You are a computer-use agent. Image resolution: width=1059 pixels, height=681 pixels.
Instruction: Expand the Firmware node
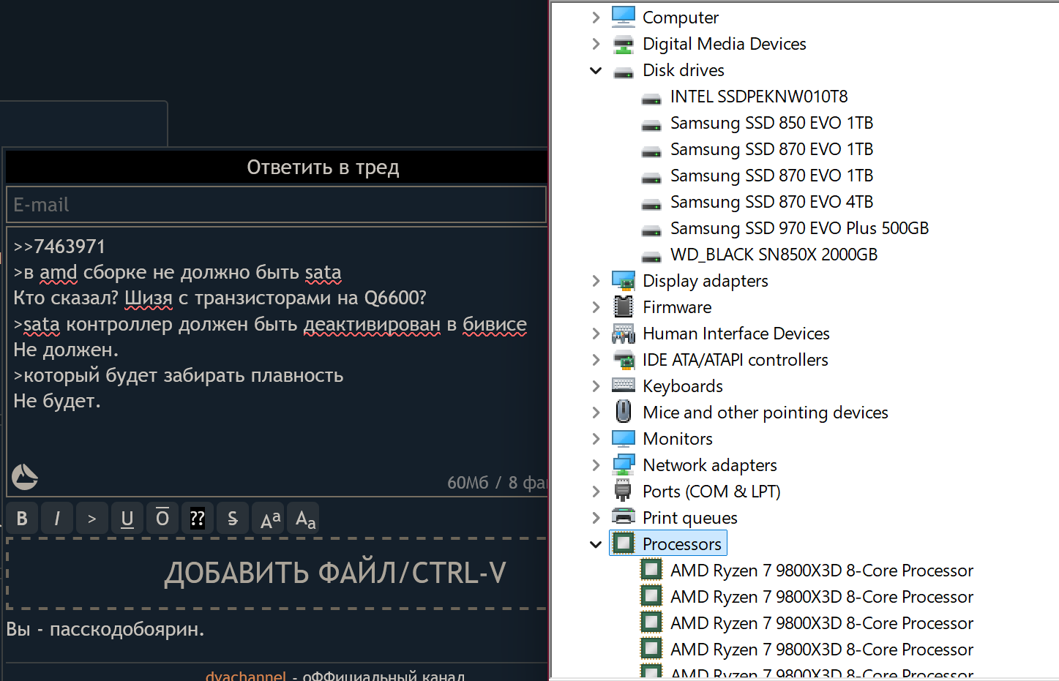click(596, 307)
